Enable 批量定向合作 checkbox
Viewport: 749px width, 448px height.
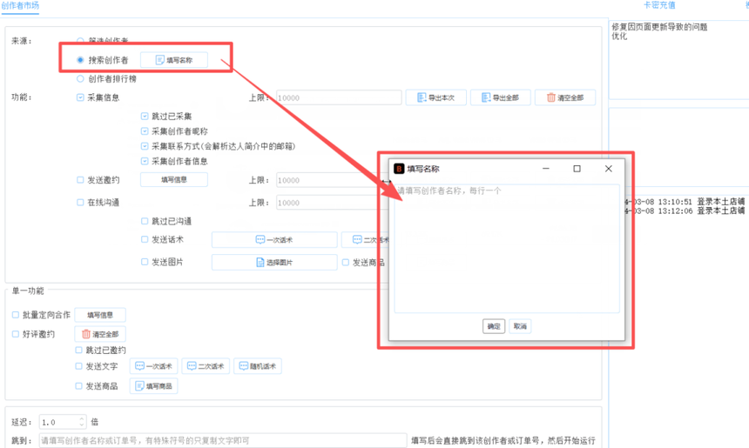[16, 315]
